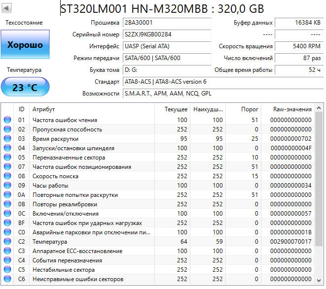
Task: Click raw value 000000000034 of Часы работы
Action: click(x=291, y=186)
